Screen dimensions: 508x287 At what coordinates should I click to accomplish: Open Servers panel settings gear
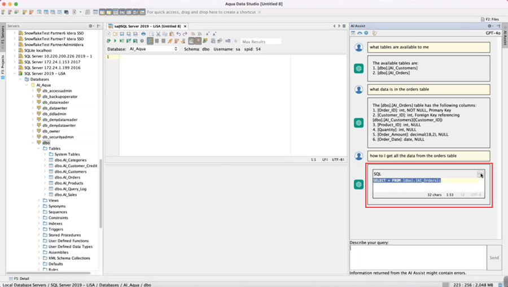point(91,26)
